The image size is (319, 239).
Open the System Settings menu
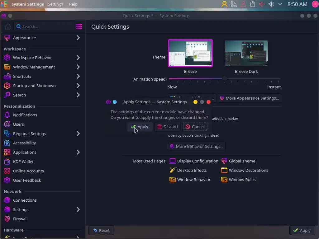27,4
